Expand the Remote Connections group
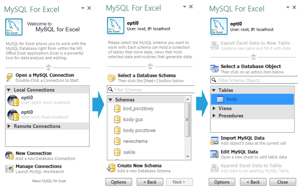 pos(8,126)
